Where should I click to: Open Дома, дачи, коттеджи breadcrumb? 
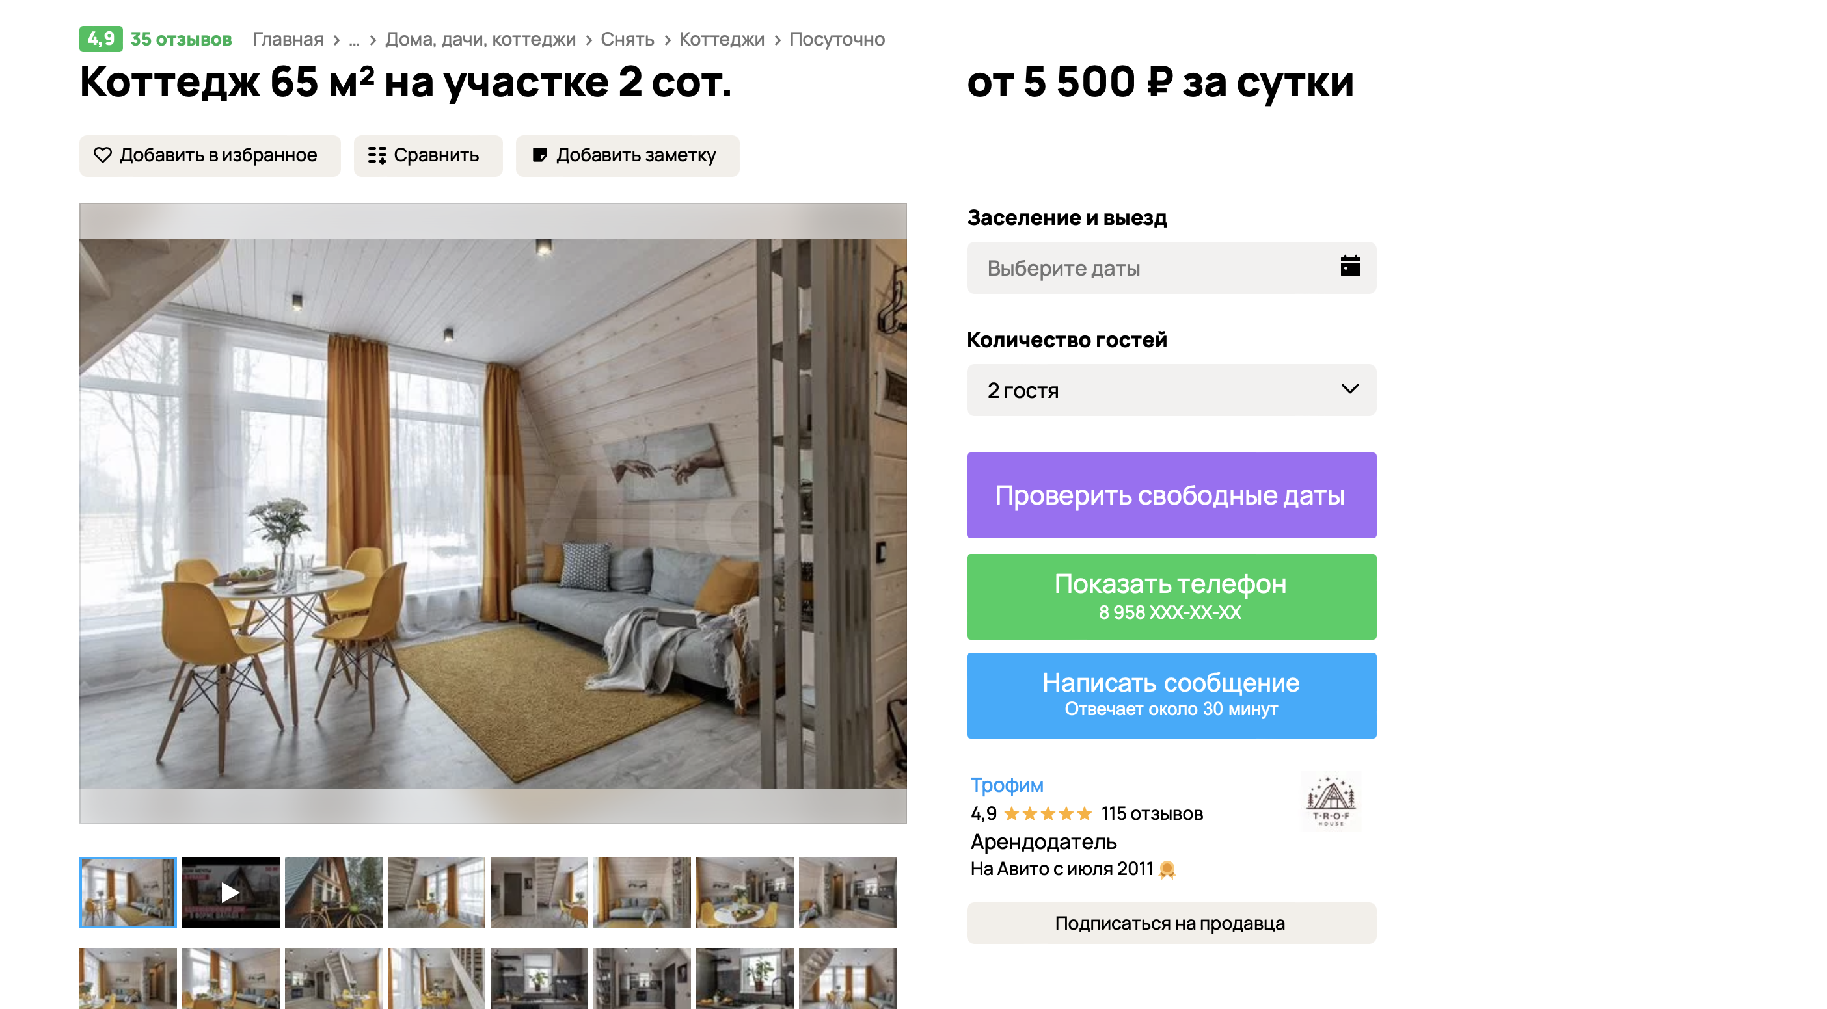click(480, 40)
